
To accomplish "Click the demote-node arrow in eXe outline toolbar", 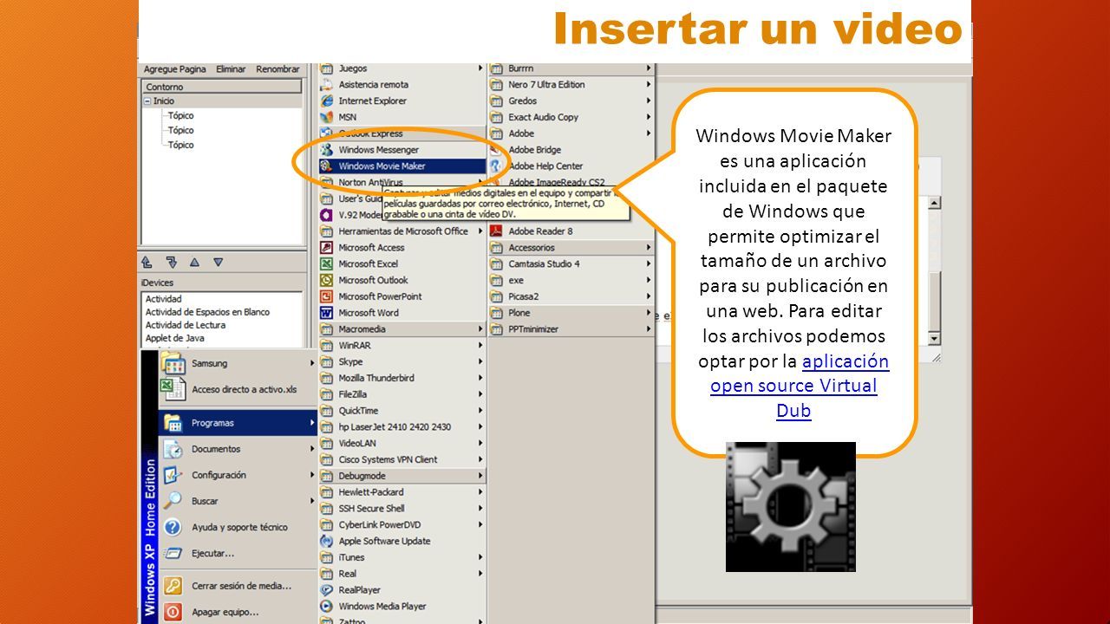I will click(x=171, y=262).
